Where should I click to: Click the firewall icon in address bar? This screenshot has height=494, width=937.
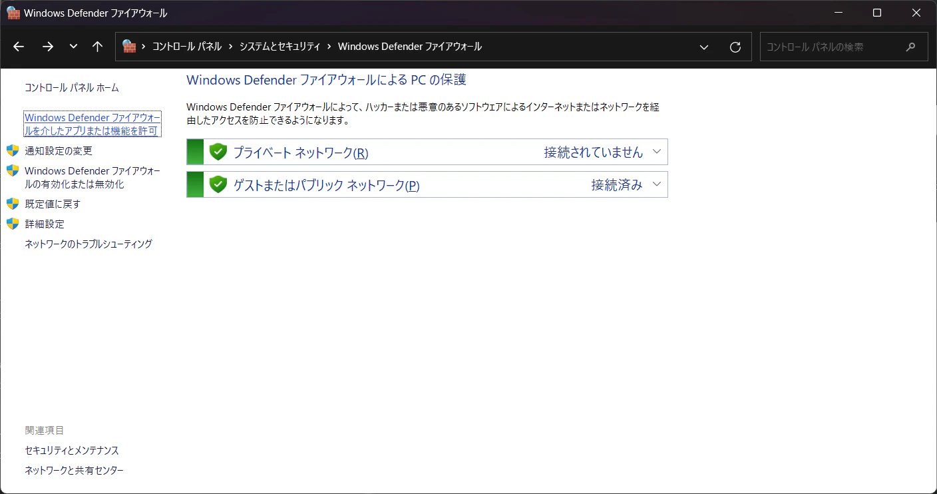click(129, 47)
